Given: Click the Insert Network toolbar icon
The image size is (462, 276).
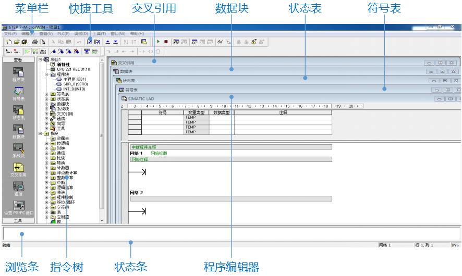Looking at the screenshot, I should (x=9, y=52).
